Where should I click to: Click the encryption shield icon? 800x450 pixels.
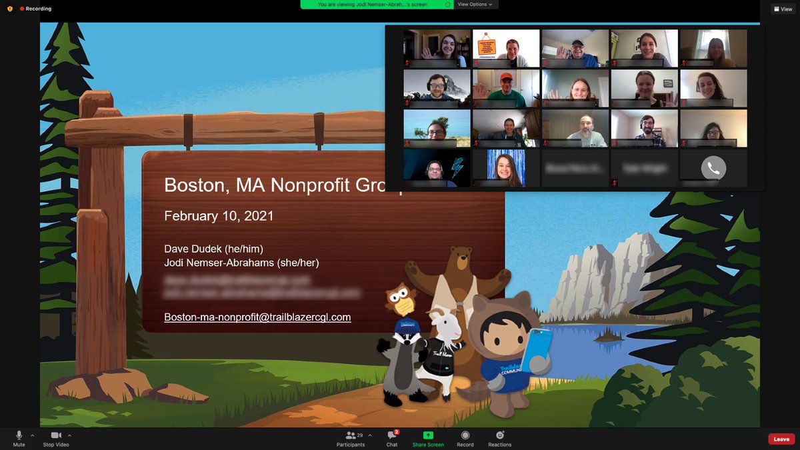[9, 9]
